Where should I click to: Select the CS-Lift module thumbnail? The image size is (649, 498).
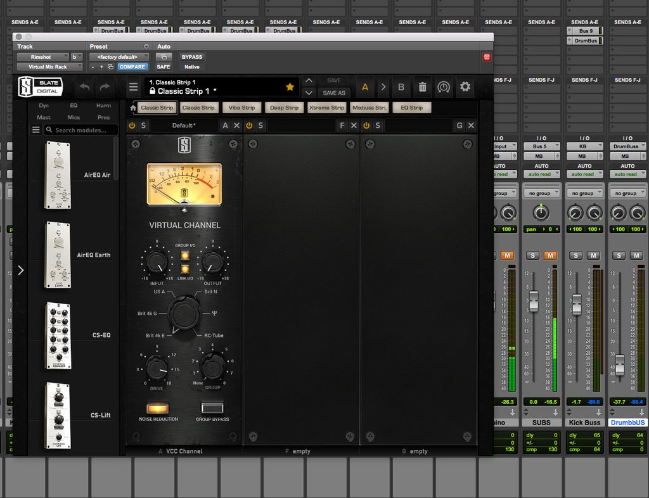(58, 415)
